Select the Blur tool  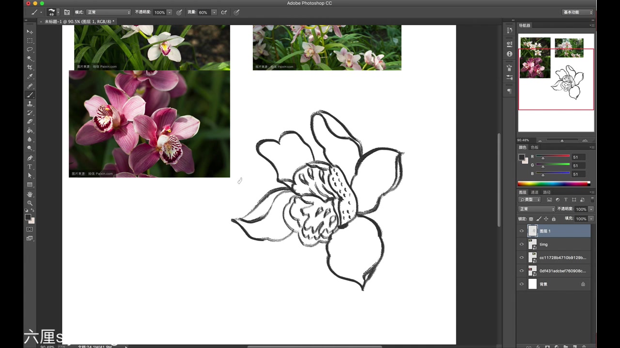pyautogui.click(x=30, y=139)
